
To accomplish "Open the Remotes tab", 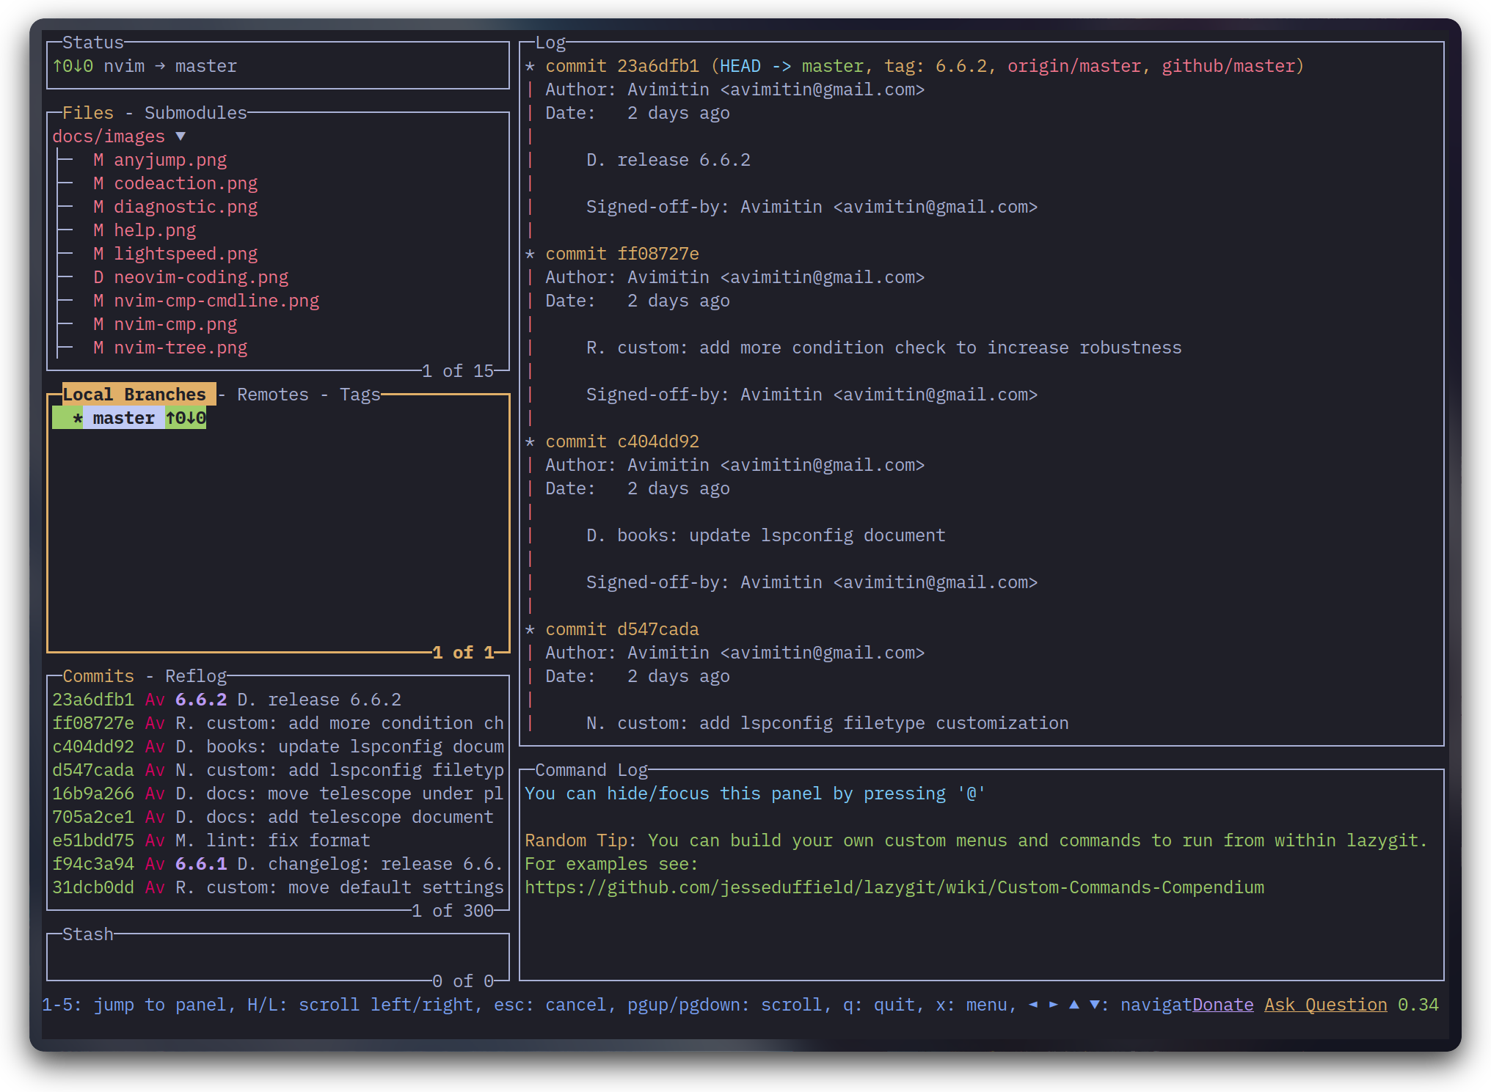I will pyautogui.click(x=272, y=395).
